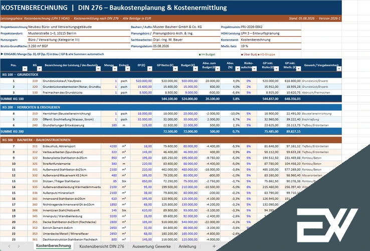The height and width of the screenshot is (251, 370).
Task: Open the GP Netto (€) filter dropdown
Action: pyautogui.click(x=175, y=69)
